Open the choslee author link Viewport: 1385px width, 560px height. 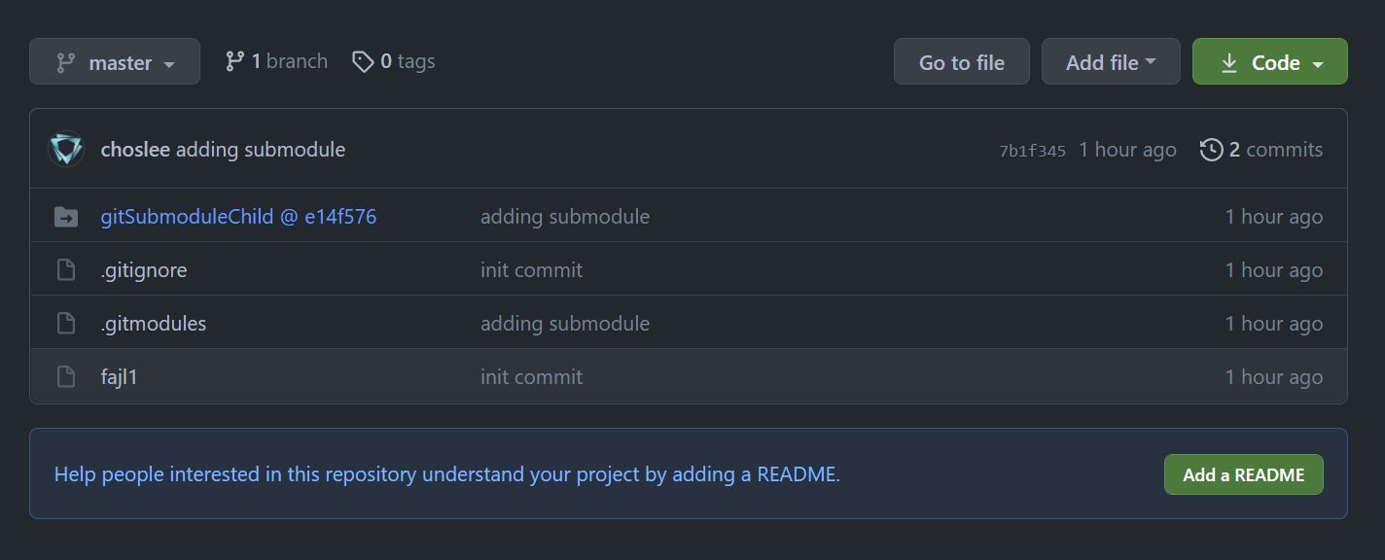pos(135,150)
